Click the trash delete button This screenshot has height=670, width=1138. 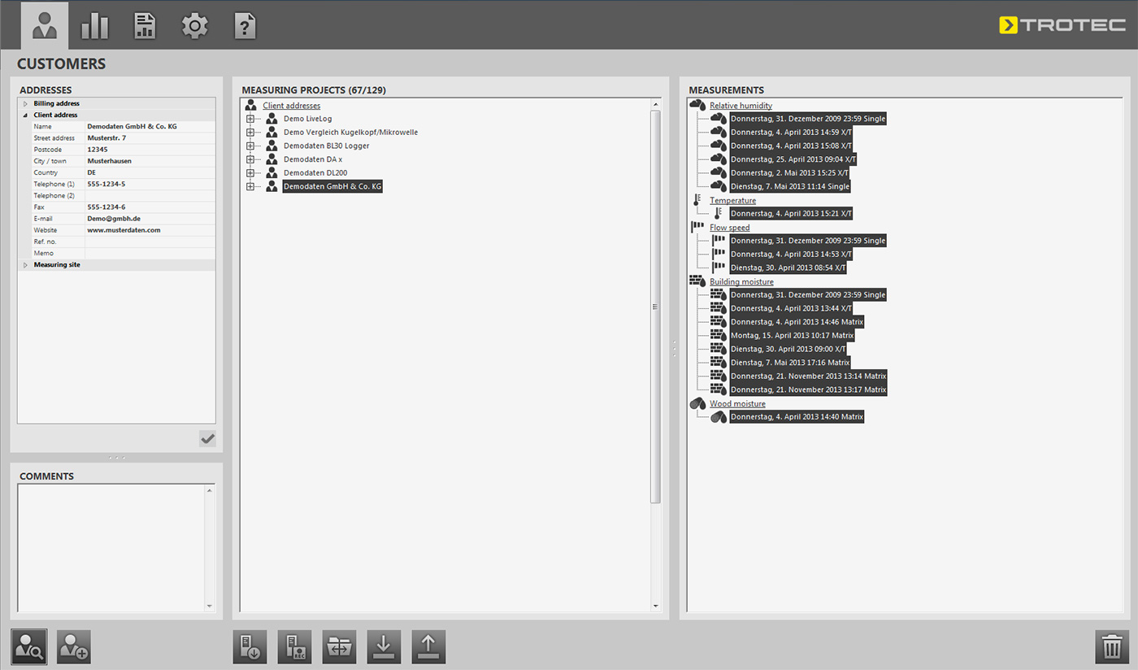point(1112,647)
